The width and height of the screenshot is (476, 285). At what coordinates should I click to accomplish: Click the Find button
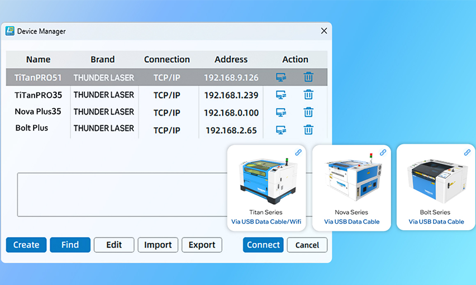(x=70, y=245)
